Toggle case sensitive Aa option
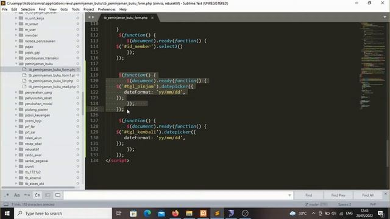This screenshot has height=219, width=390. click(17, 195)
